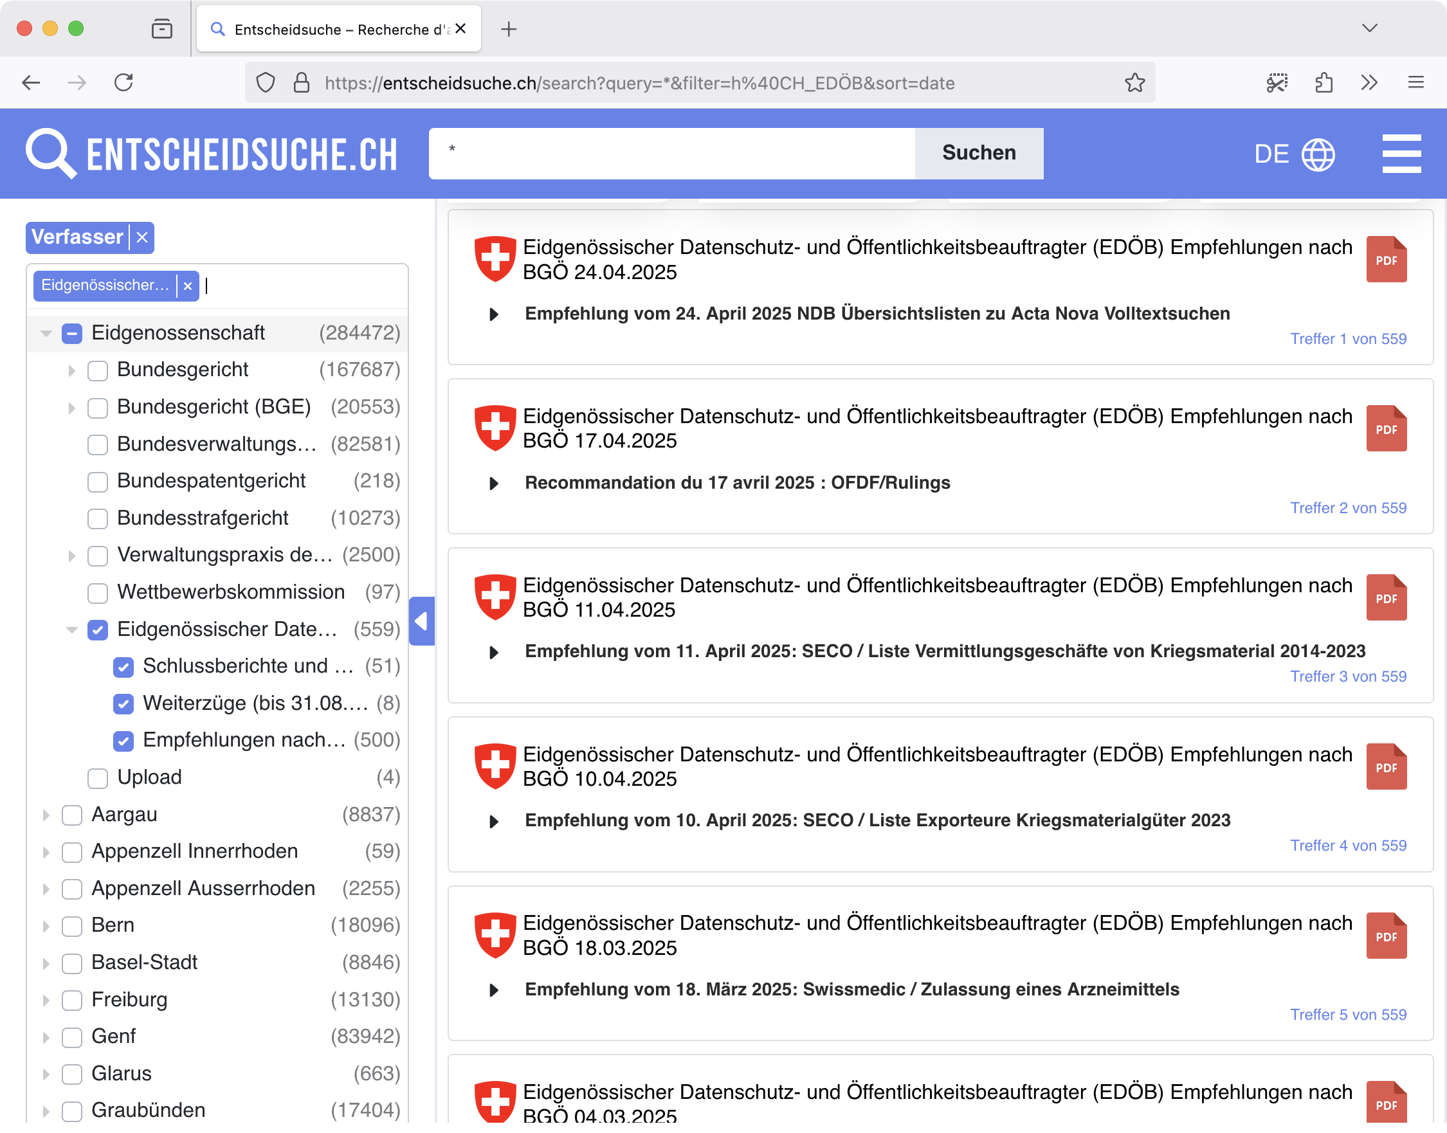Click into the main search field
Viewport: 1447px width, 1133px height.
(x=671, y=153)
